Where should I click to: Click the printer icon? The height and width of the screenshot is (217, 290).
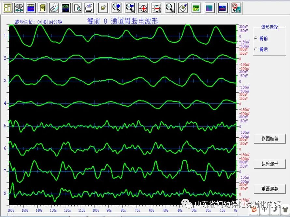click(89, 8)
